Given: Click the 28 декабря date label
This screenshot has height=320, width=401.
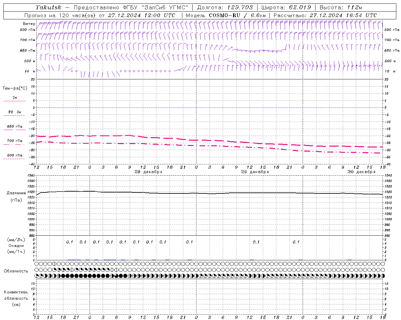Looking at the screenshot, I should pyautogui.click(x=148, y=172).
